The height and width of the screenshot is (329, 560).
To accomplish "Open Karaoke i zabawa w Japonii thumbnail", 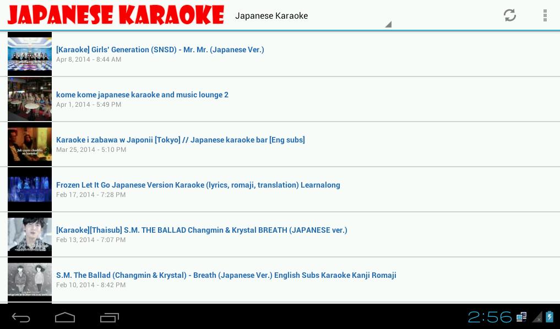I will coord(30,144).
